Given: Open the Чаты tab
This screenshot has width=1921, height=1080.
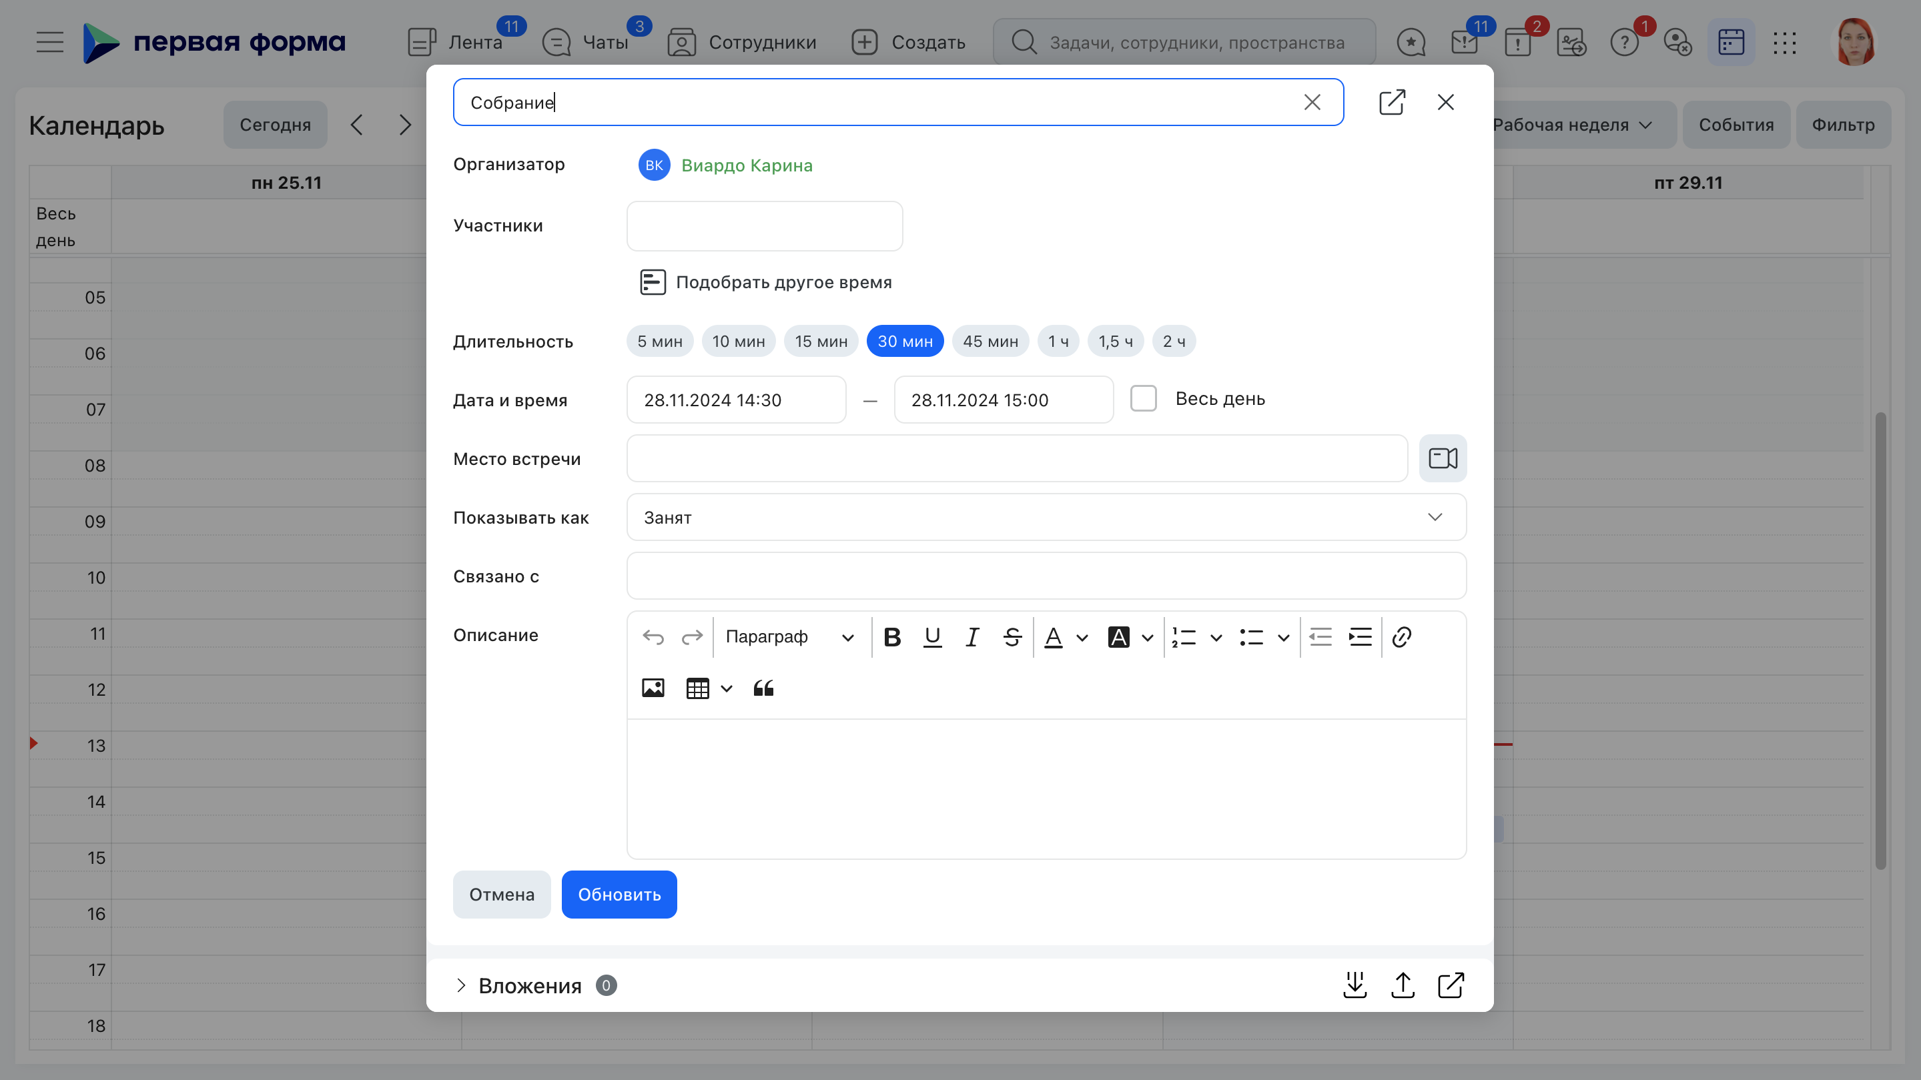Looking at the screenshot, I should 585,43.
